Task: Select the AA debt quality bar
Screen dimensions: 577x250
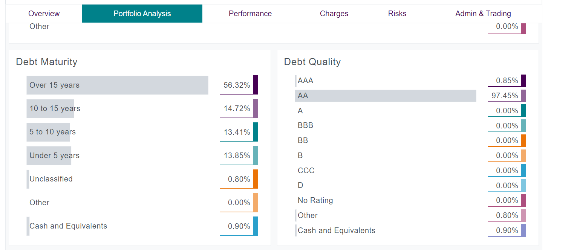Action: pyautogui.click(x=385, y=96)
